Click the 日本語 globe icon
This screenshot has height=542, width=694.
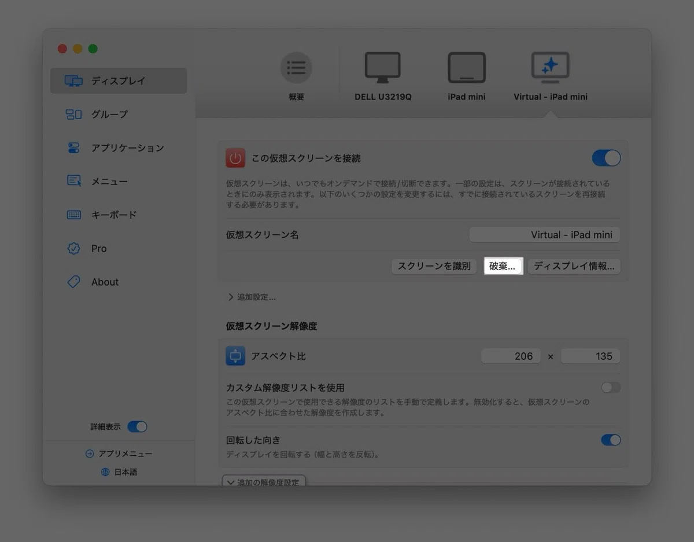coord(105,472)
